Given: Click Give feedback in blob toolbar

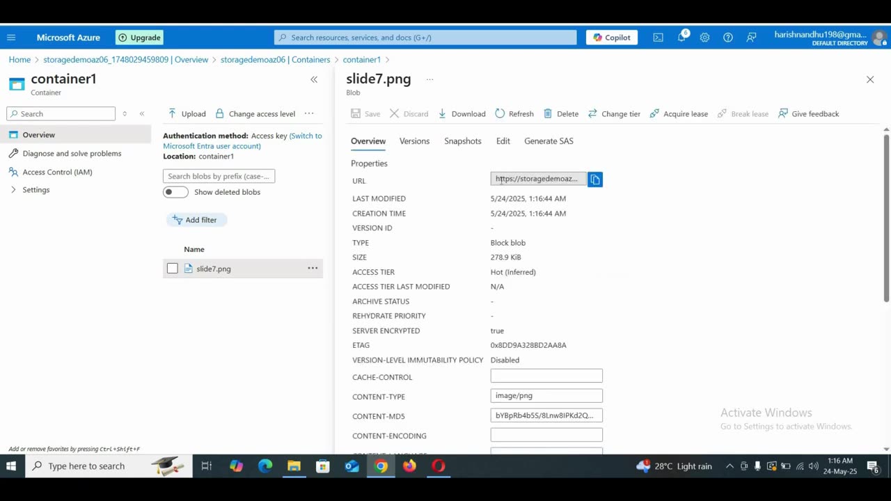Looking at the screenshot, I should tap(809, 113).
